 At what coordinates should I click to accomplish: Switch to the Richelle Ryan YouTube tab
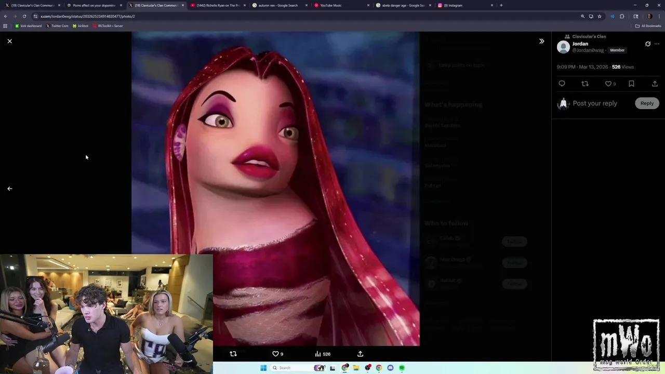pos(217,5)
